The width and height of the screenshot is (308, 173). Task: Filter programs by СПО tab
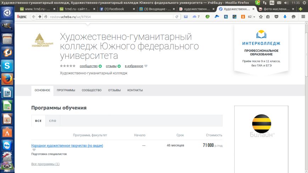(x=53, y=121)
